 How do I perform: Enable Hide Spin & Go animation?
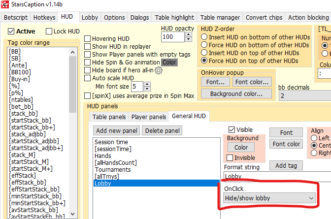[x=87, y=63]
